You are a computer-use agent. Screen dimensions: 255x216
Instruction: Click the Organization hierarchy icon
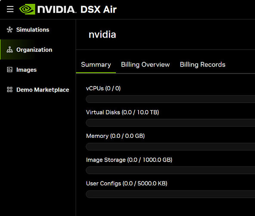9,50
